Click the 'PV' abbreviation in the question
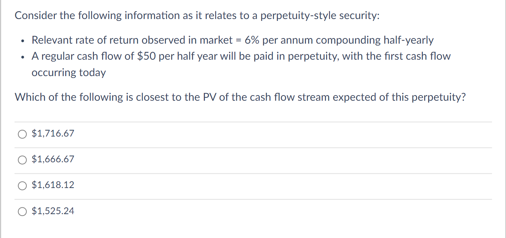Screen dimensions: 506x238 point(209,97)
